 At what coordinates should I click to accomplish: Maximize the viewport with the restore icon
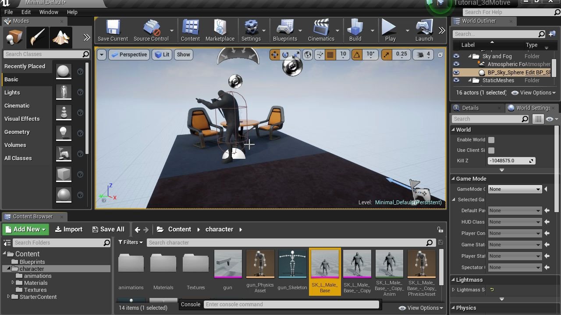[440, 55]
